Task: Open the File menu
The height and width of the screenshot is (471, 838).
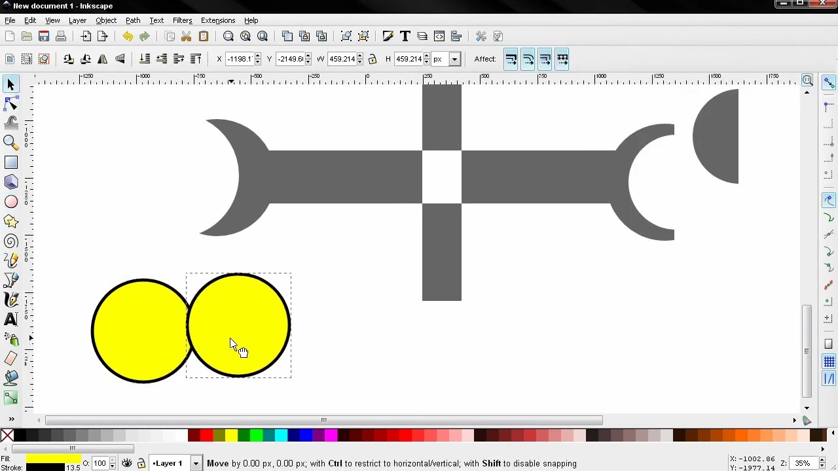Action: coord(10,20)
